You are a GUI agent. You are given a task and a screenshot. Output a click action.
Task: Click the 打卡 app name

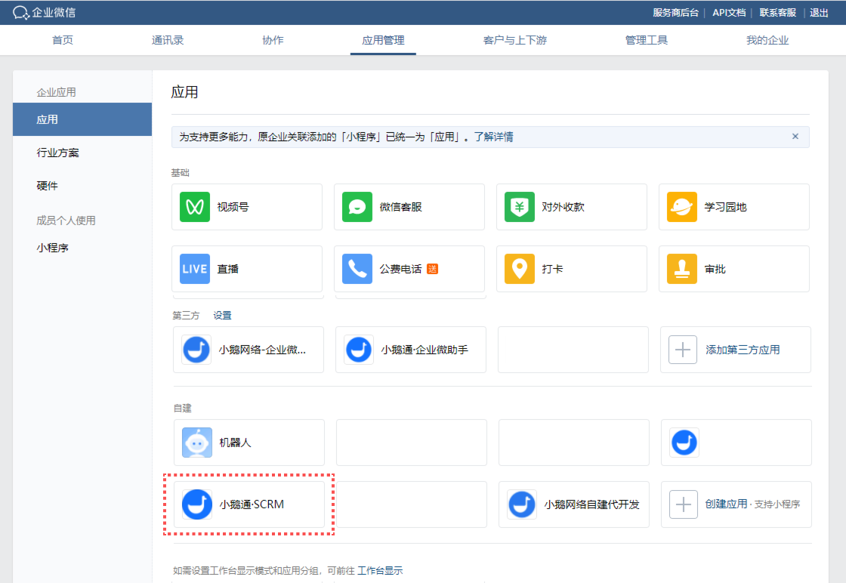pos(552,269)
